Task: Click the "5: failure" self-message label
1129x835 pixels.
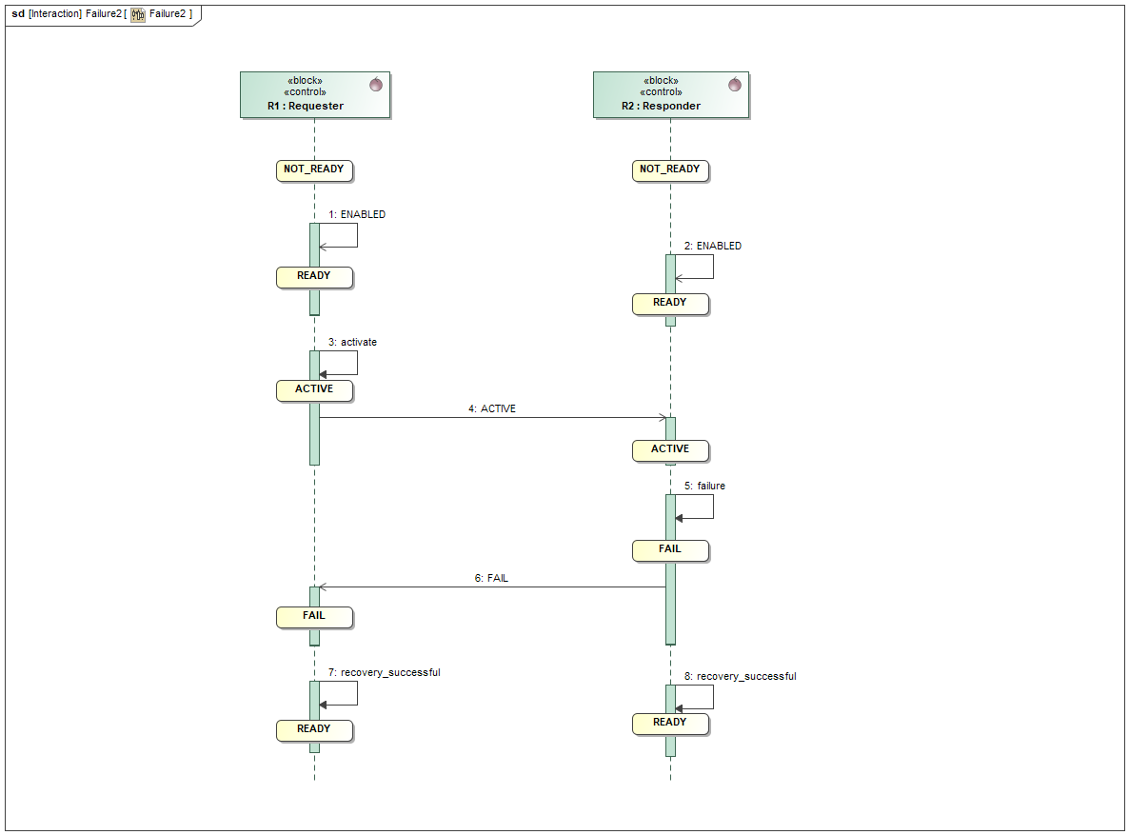Action: [704, 487]
